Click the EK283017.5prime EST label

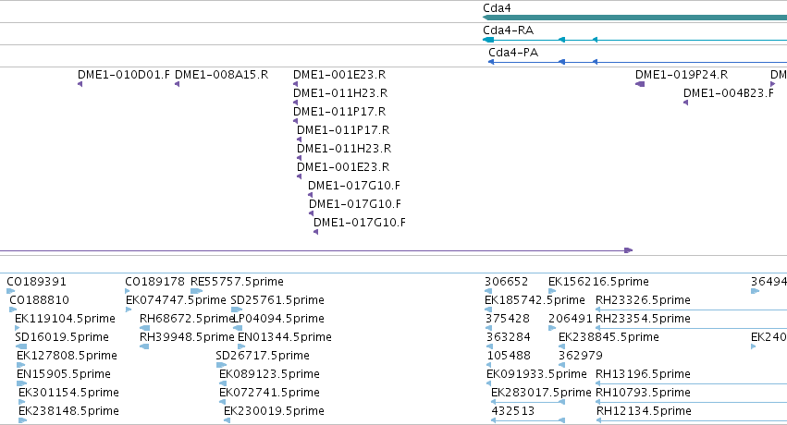[541, 393]
